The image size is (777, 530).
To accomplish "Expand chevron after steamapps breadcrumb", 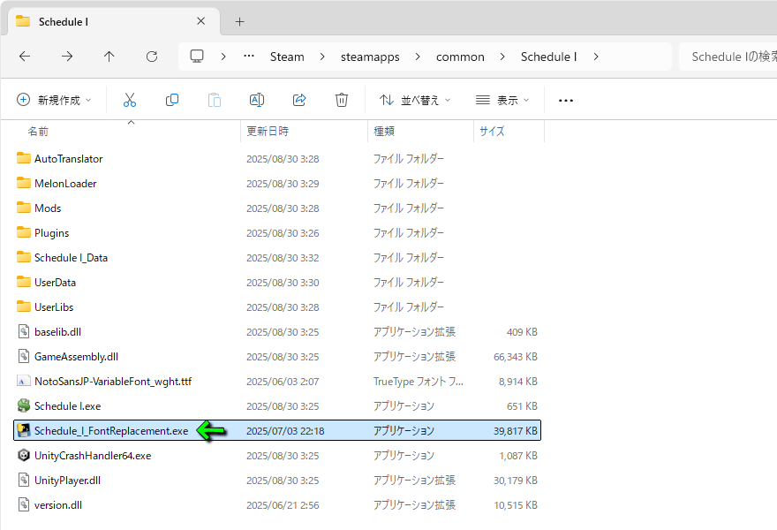I will 418,57.
